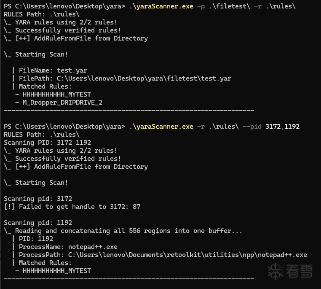
Task: Click the 'Scanning pid: 3172' line
Action: click(x=38, y=199)
